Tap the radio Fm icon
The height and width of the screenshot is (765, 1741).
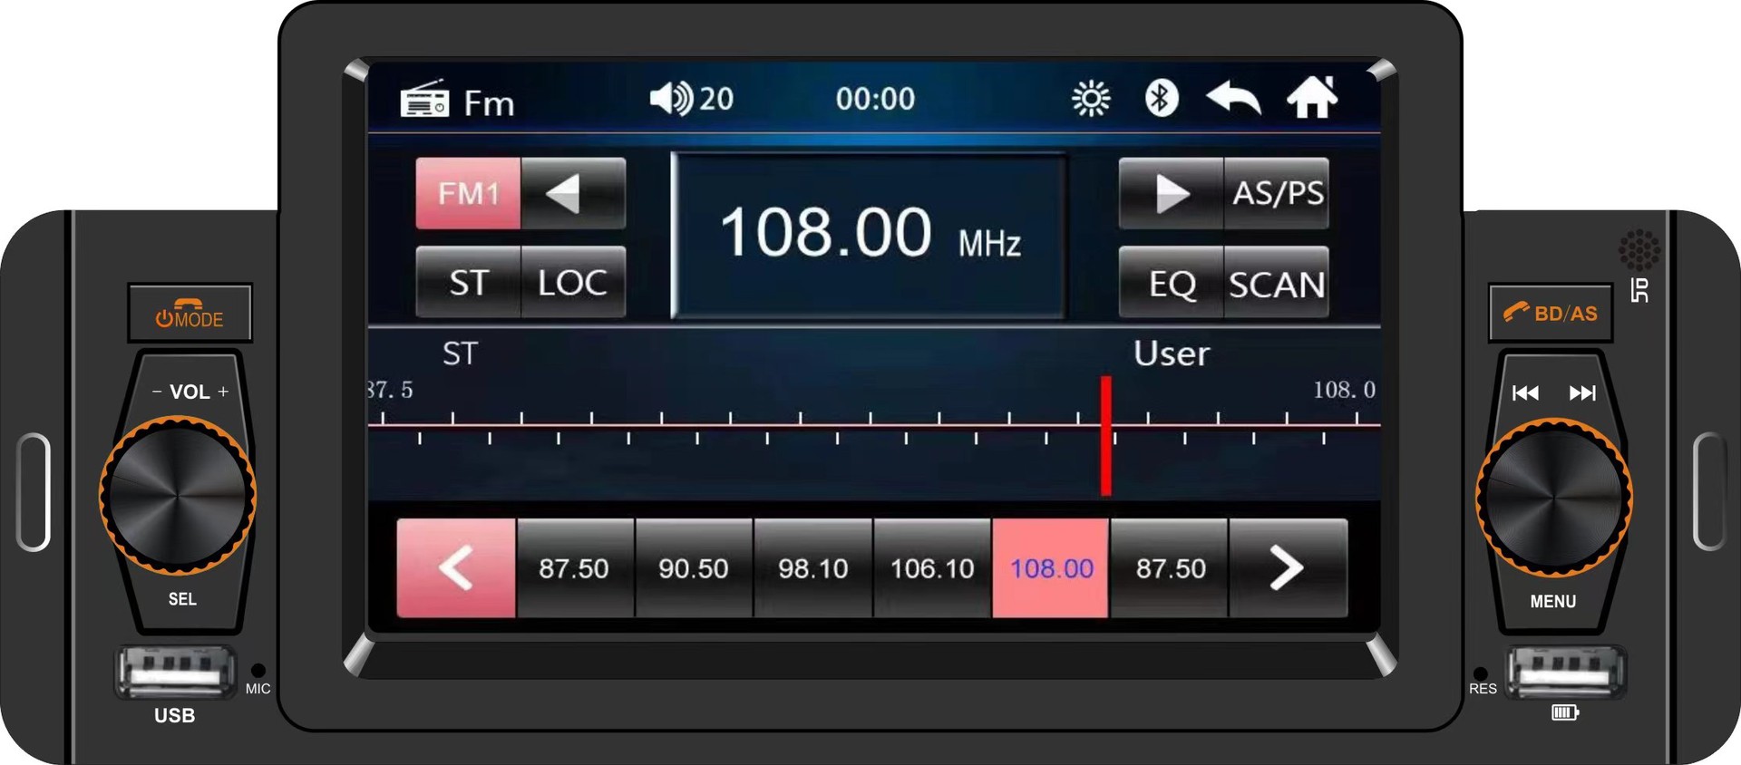point(424,99)
